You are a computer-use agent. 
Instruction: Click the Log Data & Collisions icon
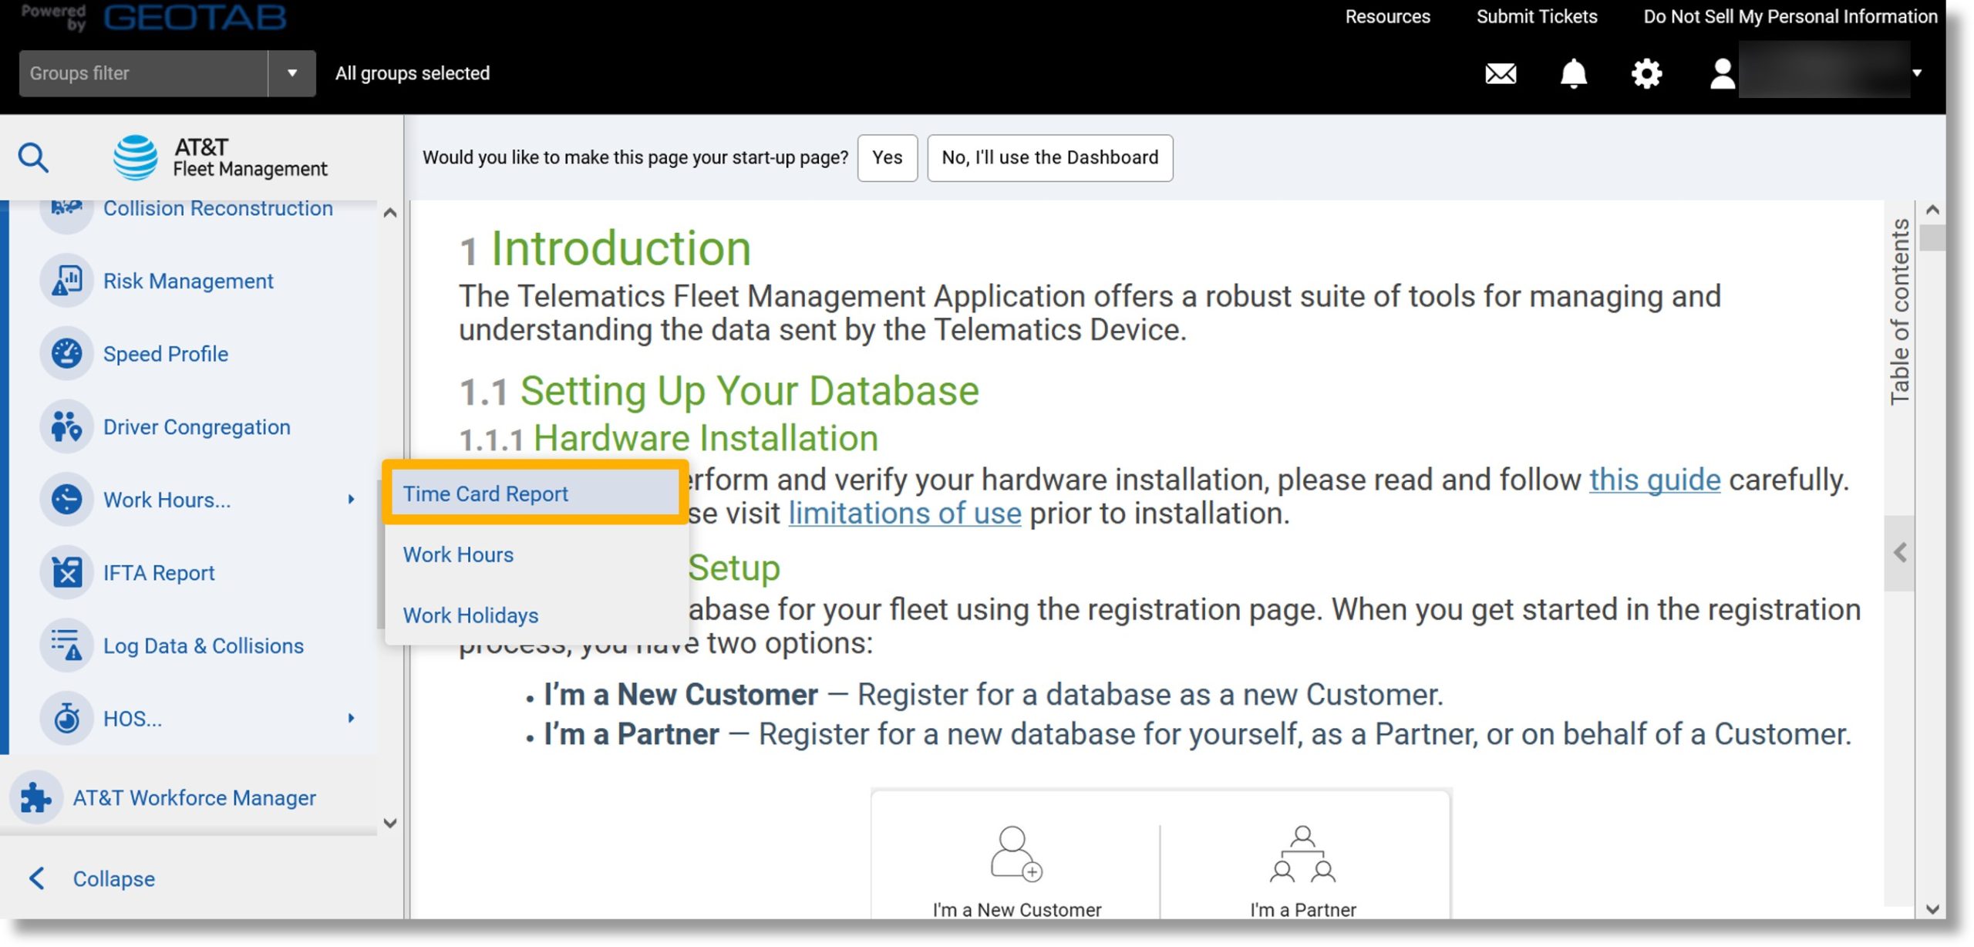[x=67, y=645]
